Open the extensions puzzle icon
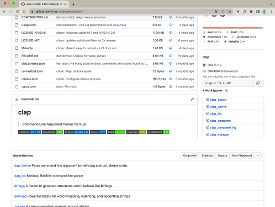The image size is (275, 207). pyautogui.click(x=251, y=12)
